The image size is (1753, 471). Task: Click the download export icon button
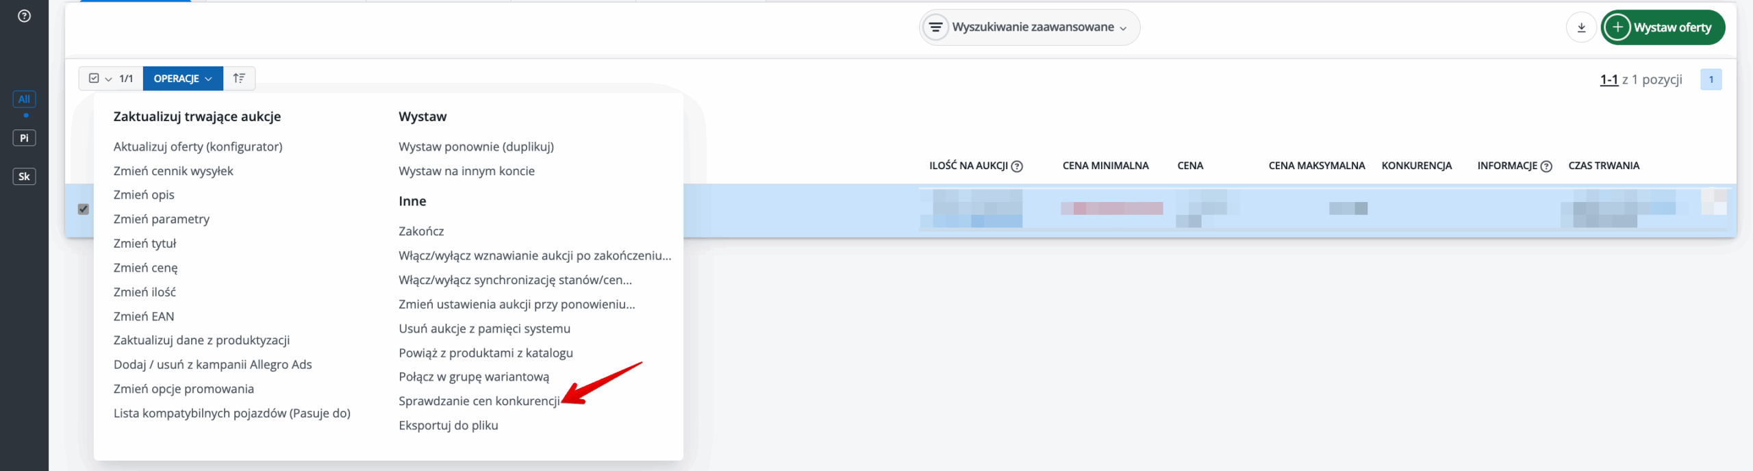click(x=1581, y=27)
